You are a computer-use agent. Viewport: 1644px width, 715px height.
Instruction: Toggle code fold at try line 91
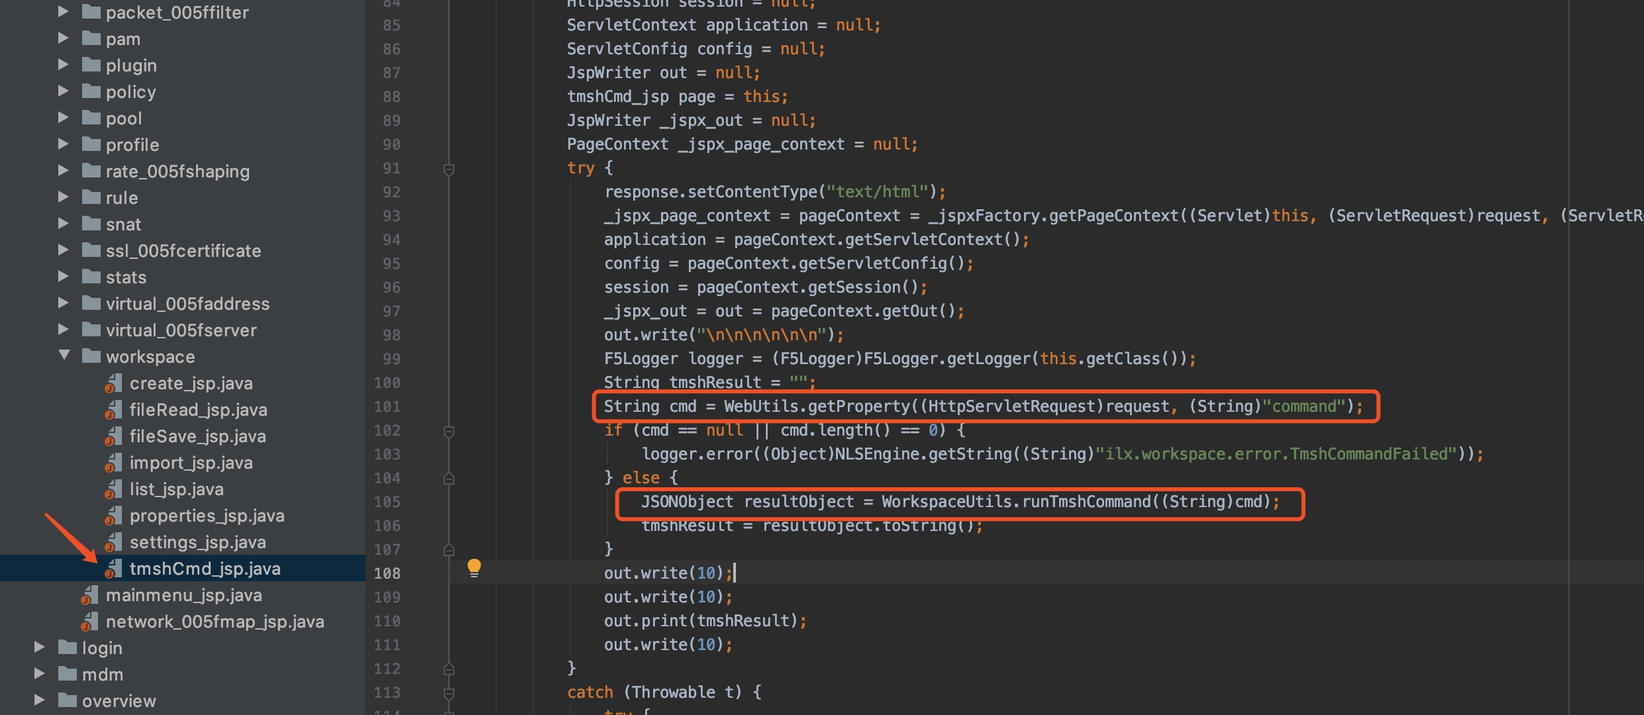448,169
